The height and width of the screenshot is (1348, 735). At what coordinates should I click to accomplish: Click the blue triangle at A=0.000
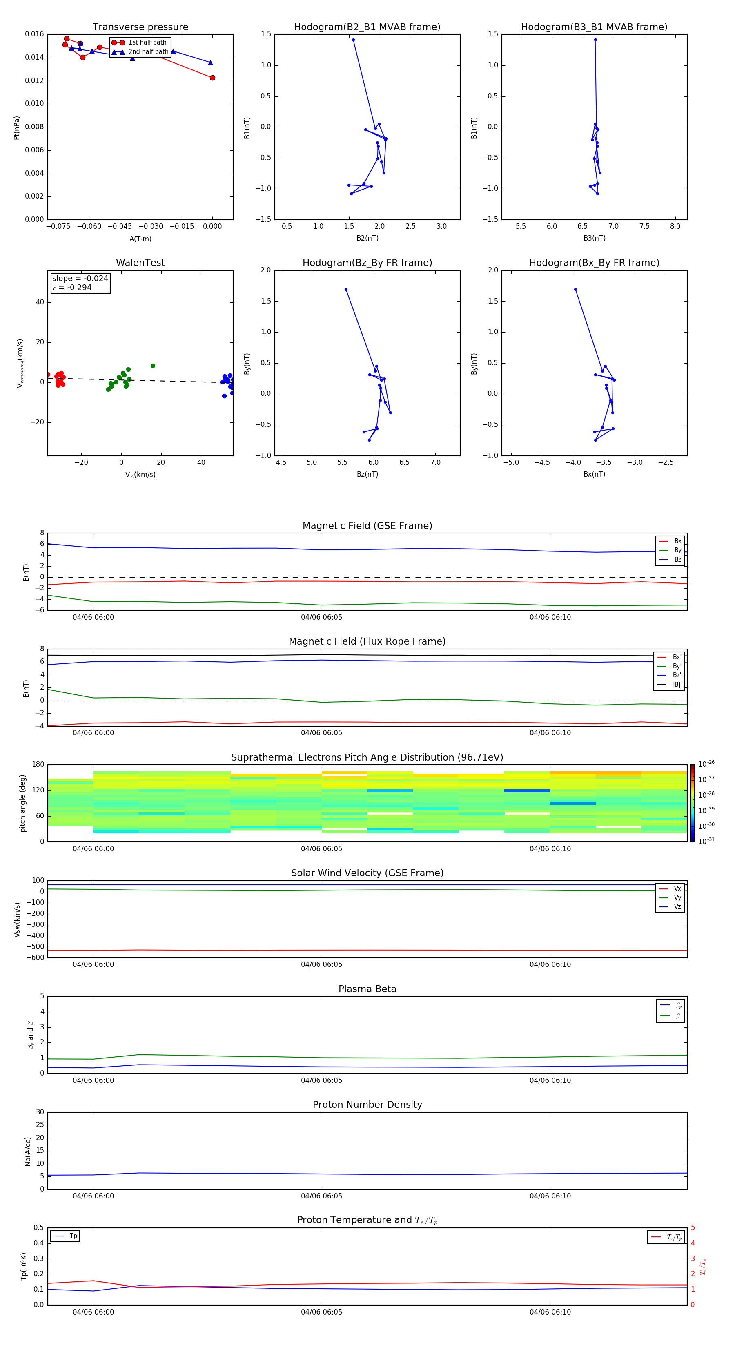pos(210,63)
